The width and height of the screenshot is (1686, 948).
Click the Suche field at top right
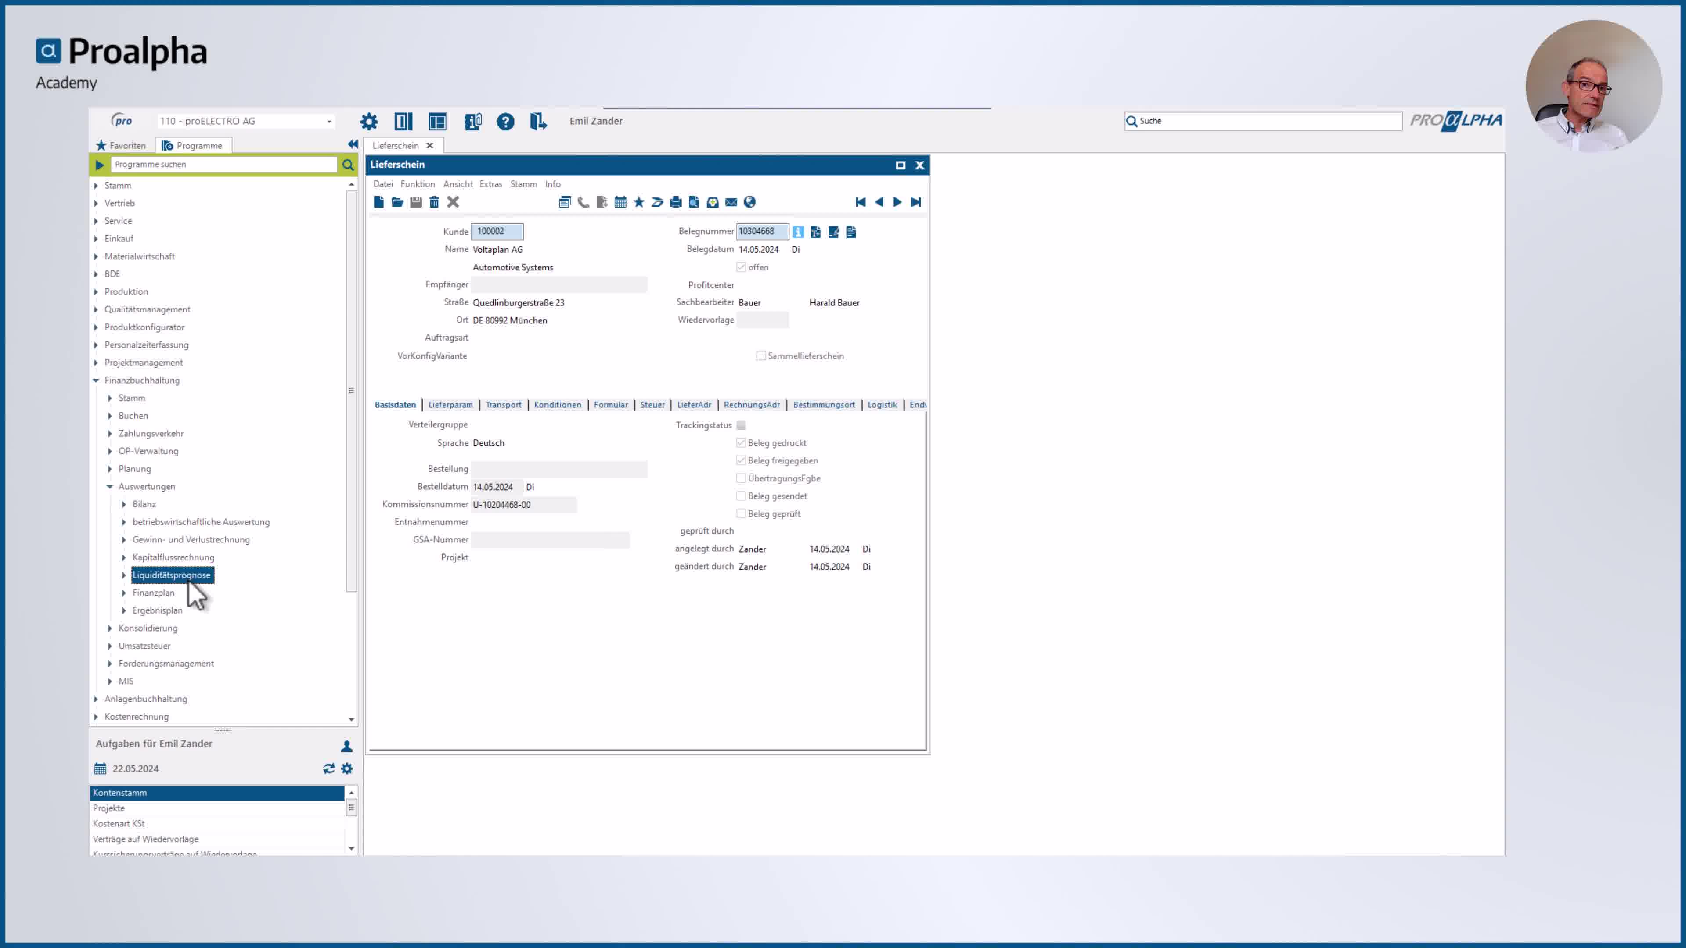1263,121
